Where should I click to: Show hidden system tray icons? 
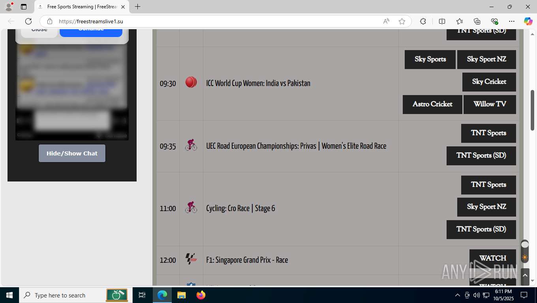[457, 295]
